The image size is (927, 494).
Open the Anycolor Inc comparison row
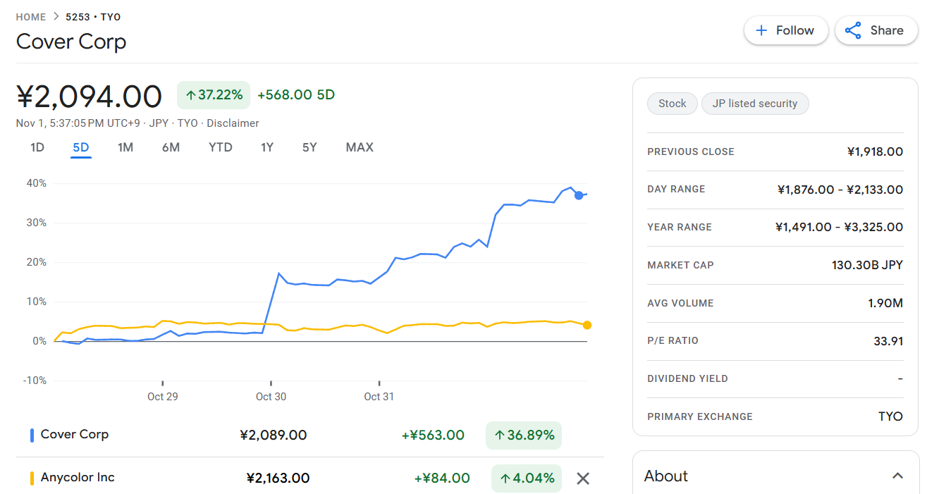[78, 478]
